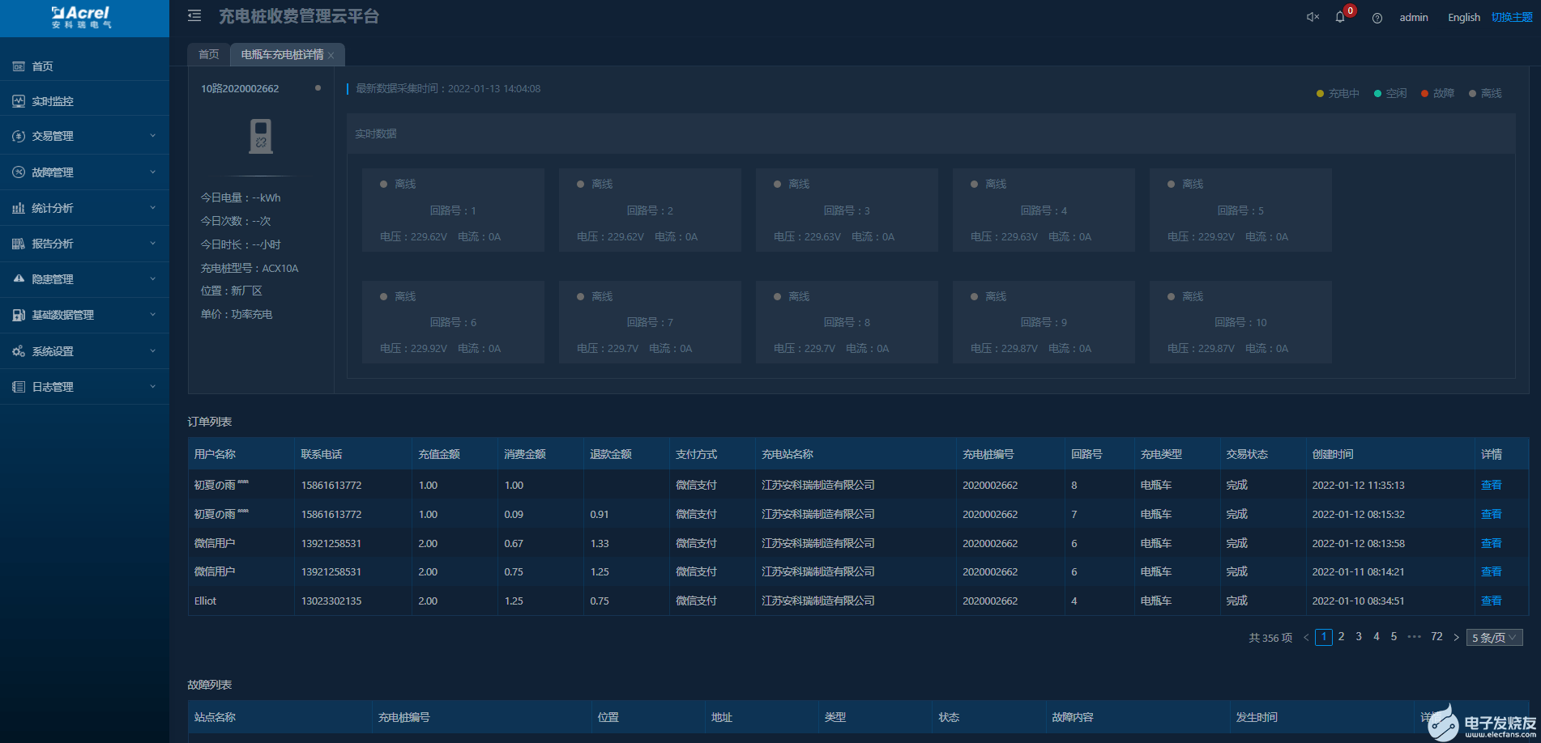Select the 回路号：10 circuit card
This screenshot has width=1541, height=743.
[x=1240, y=322]
